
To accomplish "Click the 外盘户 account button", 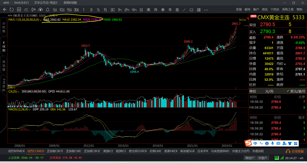I will (x=263, y=158).
